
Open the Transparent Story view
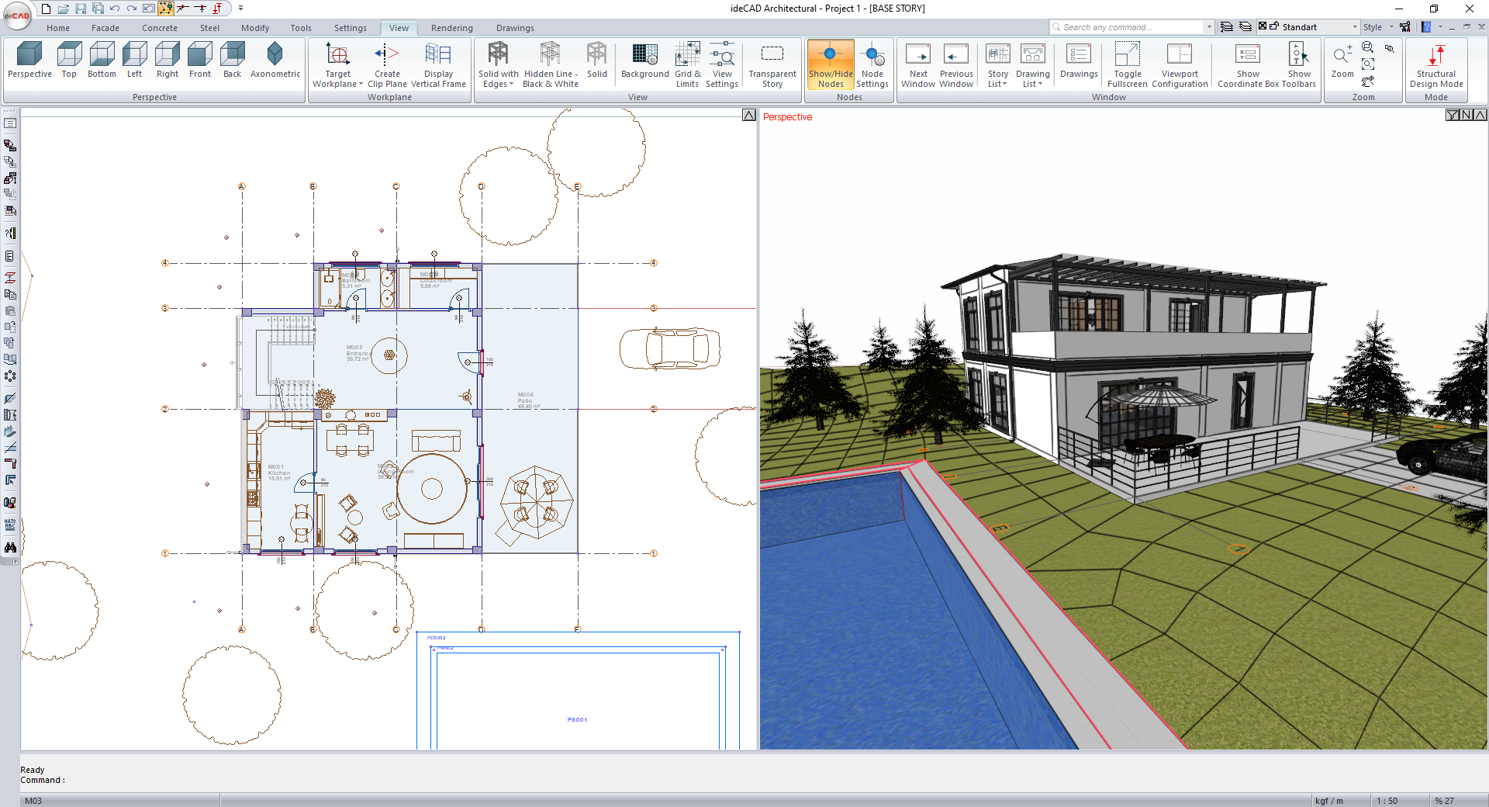point(772,64)
